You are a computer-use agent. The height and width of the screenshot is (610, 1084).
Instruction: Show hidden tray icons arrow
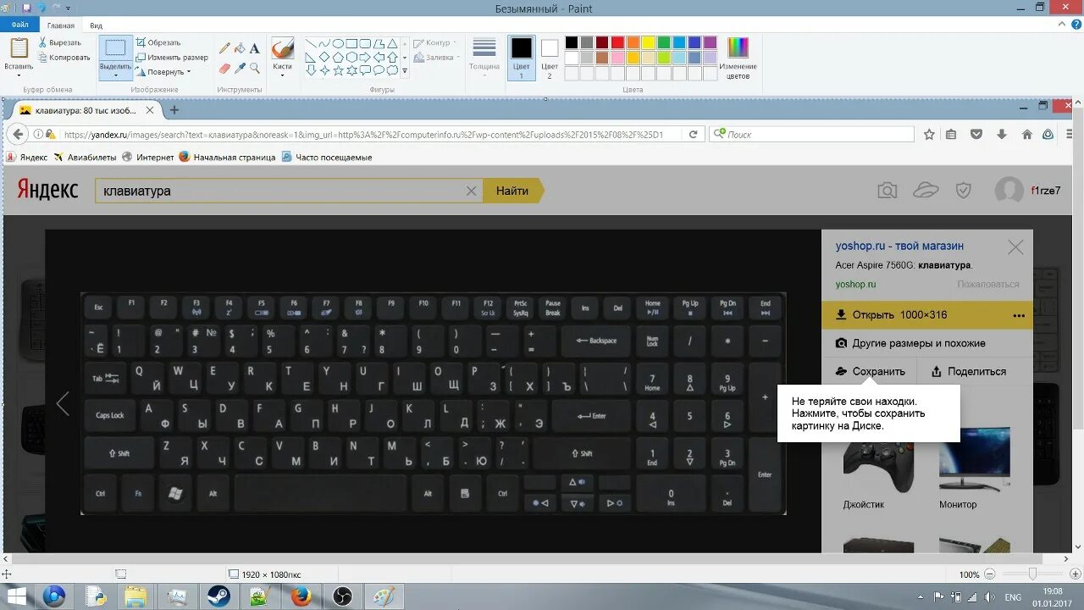pos(921,597)
